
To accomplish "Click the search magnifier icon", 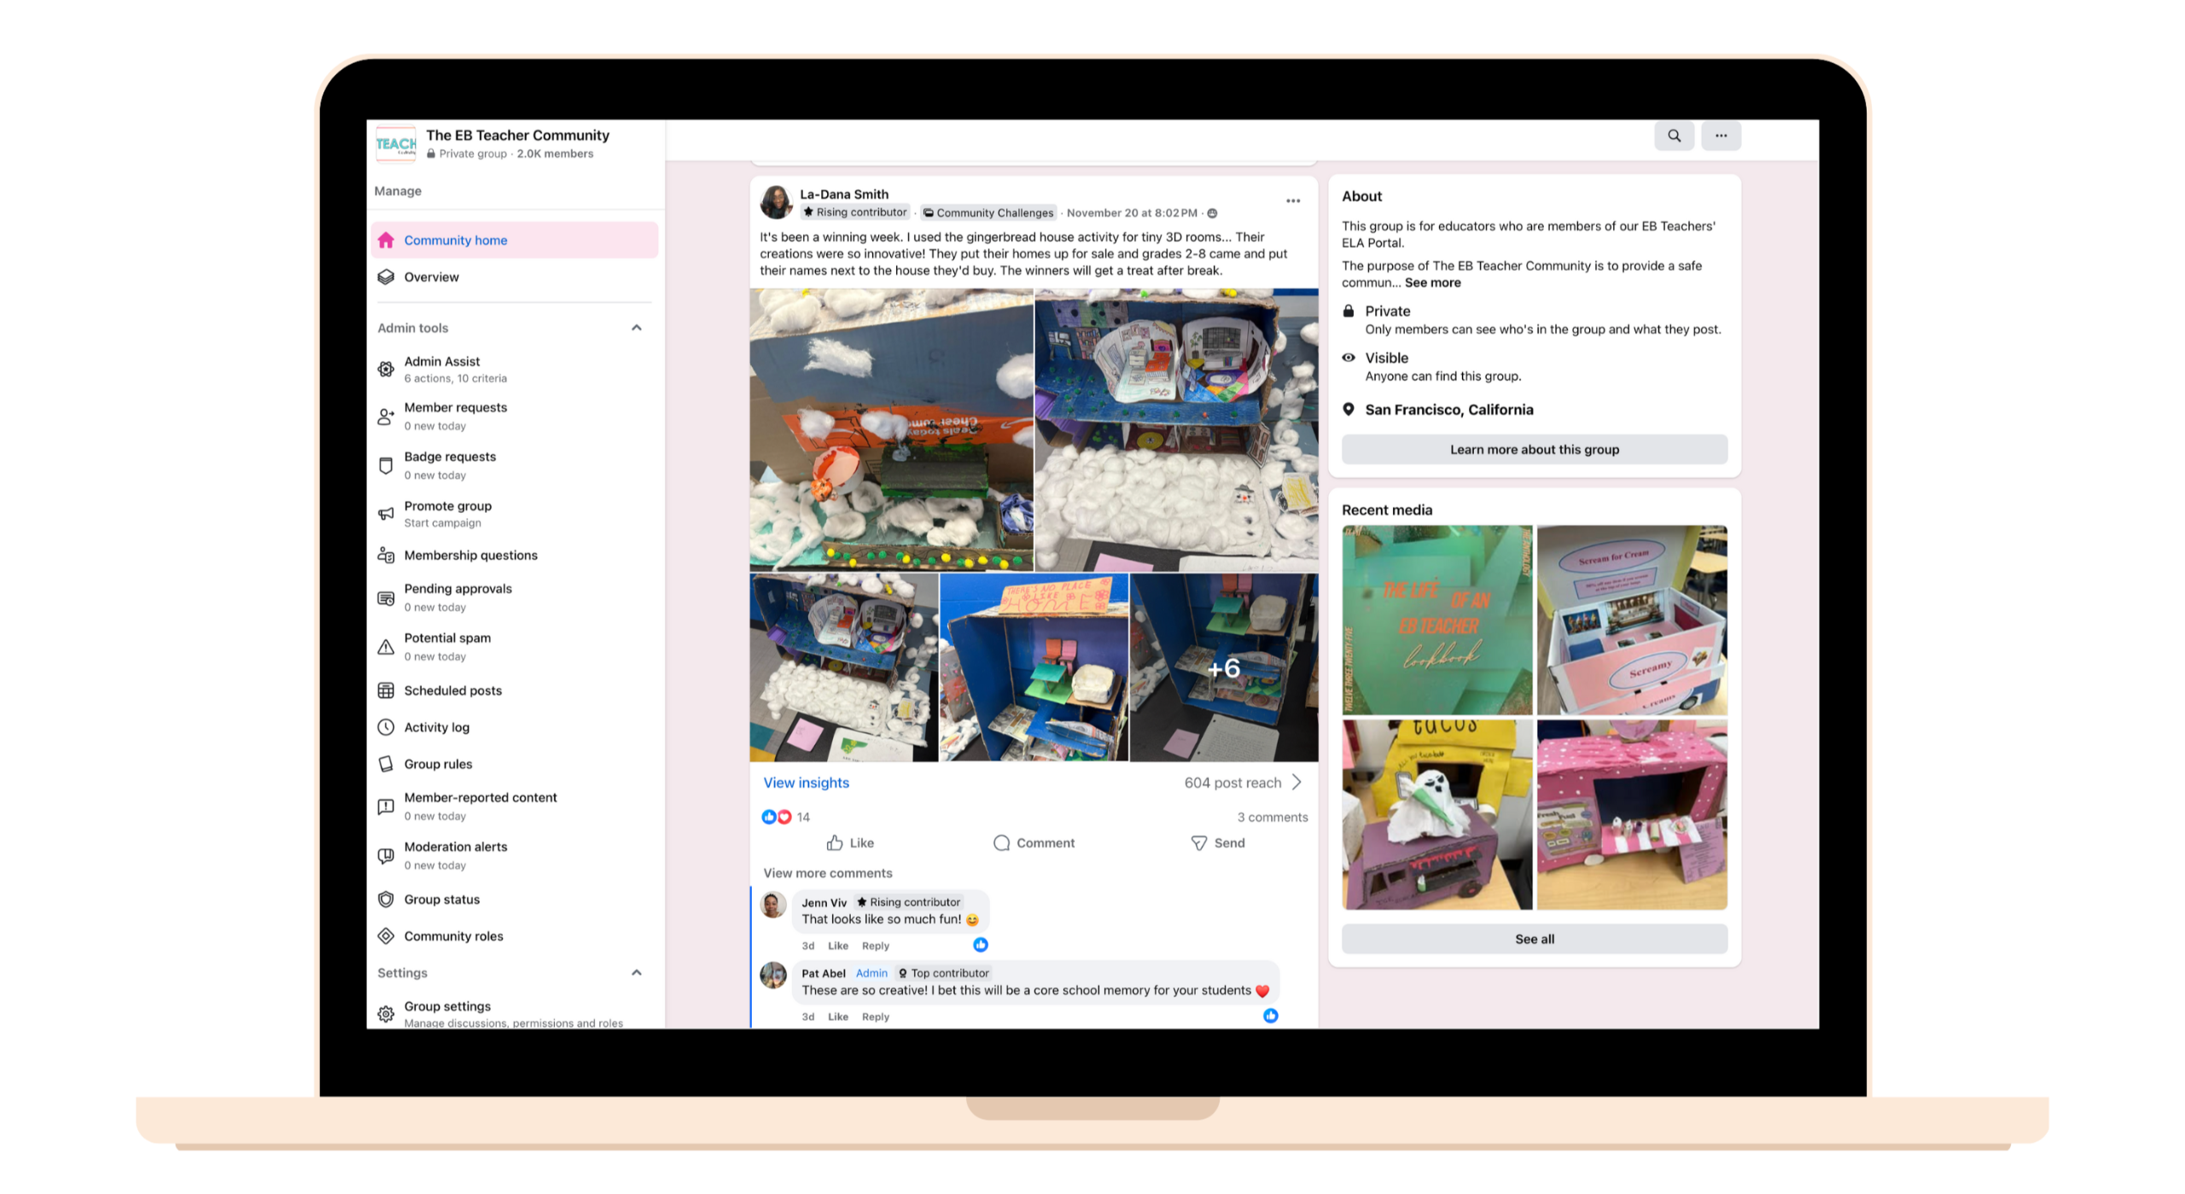I will coord(1674,136).
